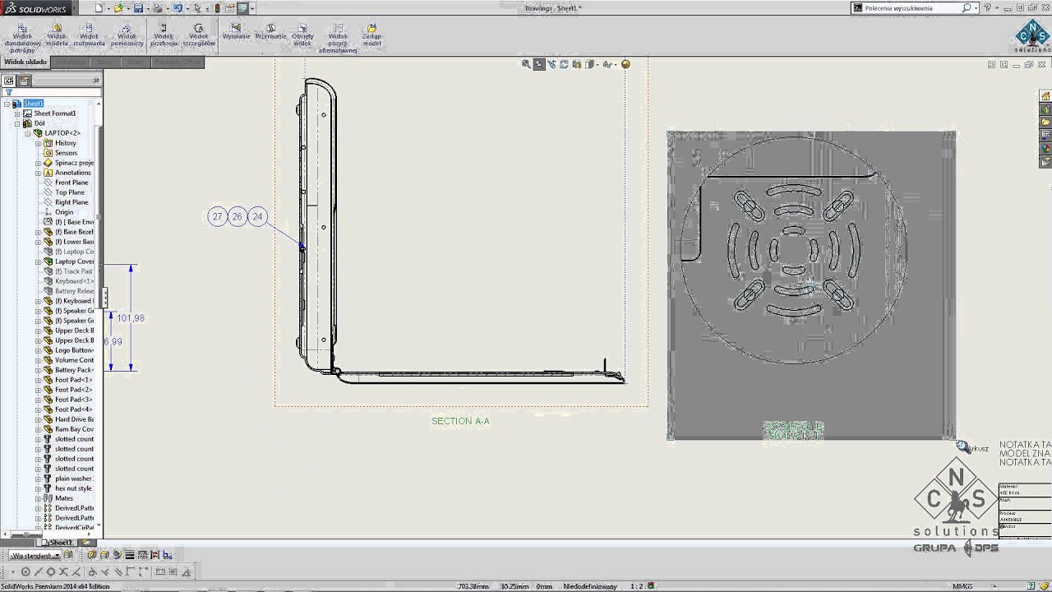
Task: Zoom to fit magnifier in view toolbar
Action: point(526,64)
